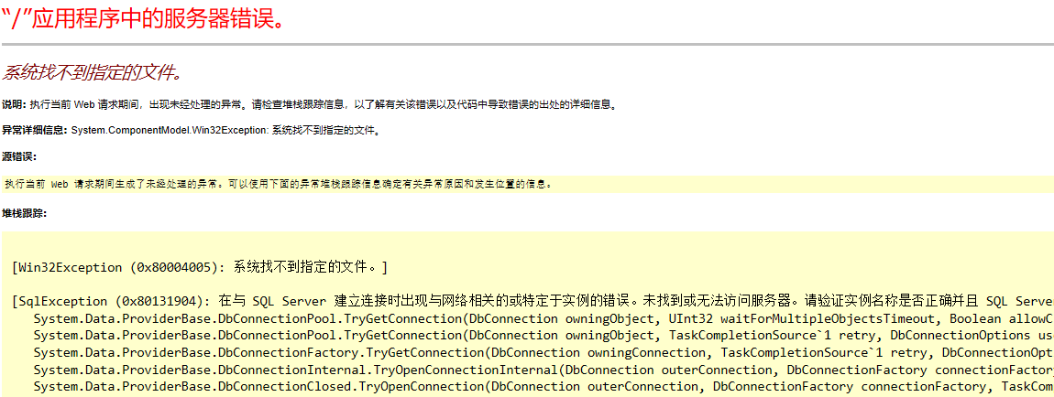Click the '[SqlException (0x80131904)' stack trace line
The width and height of the screenshot is (1054, 397).
point(533,300)
